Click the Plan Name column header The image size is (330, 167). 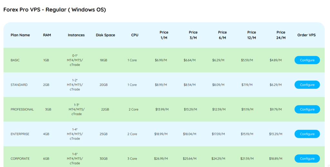pyautogui.click(x=20, y=35)
